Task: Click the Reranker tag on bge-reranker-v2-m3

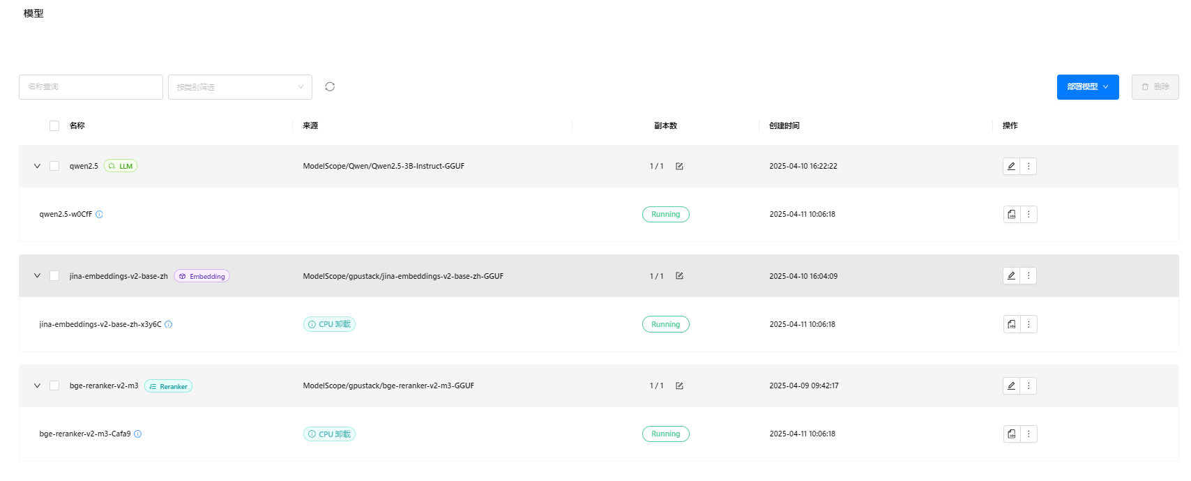Action: pyautogui.click(x=168, y=386)
